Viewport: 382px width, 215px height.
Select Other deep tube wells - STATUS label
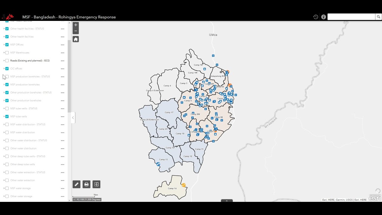28,156
